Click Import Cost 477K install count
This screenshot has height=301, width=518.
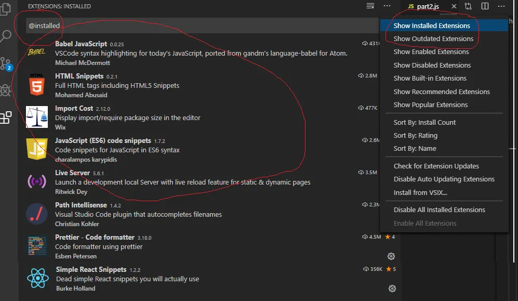(x=368, y=108)
